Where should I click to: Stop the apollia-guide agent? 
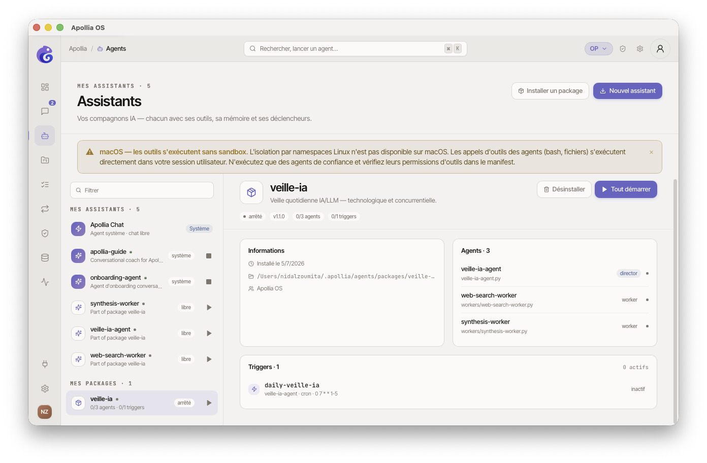tap(209, 256)
